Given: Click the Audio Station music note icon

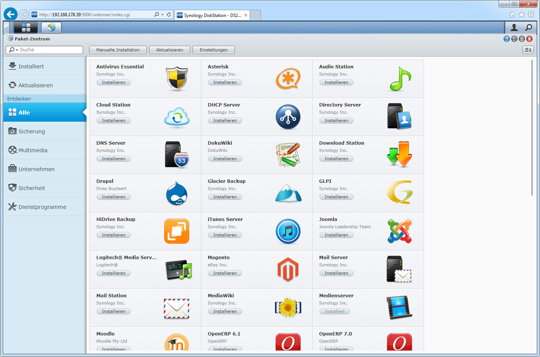Looking at the screenshot, I should tap(400, 79).
